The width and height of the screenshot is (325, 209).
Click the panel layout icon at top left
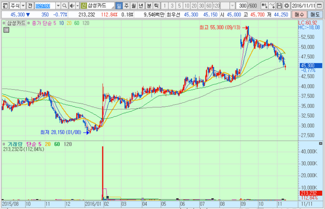click(x=5, y=6)
